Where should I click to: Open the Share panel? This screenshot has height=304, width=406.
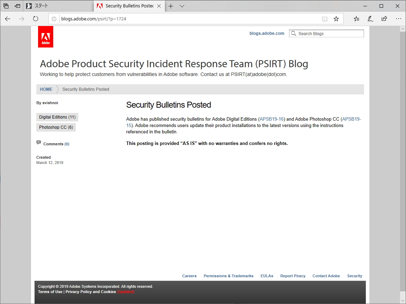(384, 19)
